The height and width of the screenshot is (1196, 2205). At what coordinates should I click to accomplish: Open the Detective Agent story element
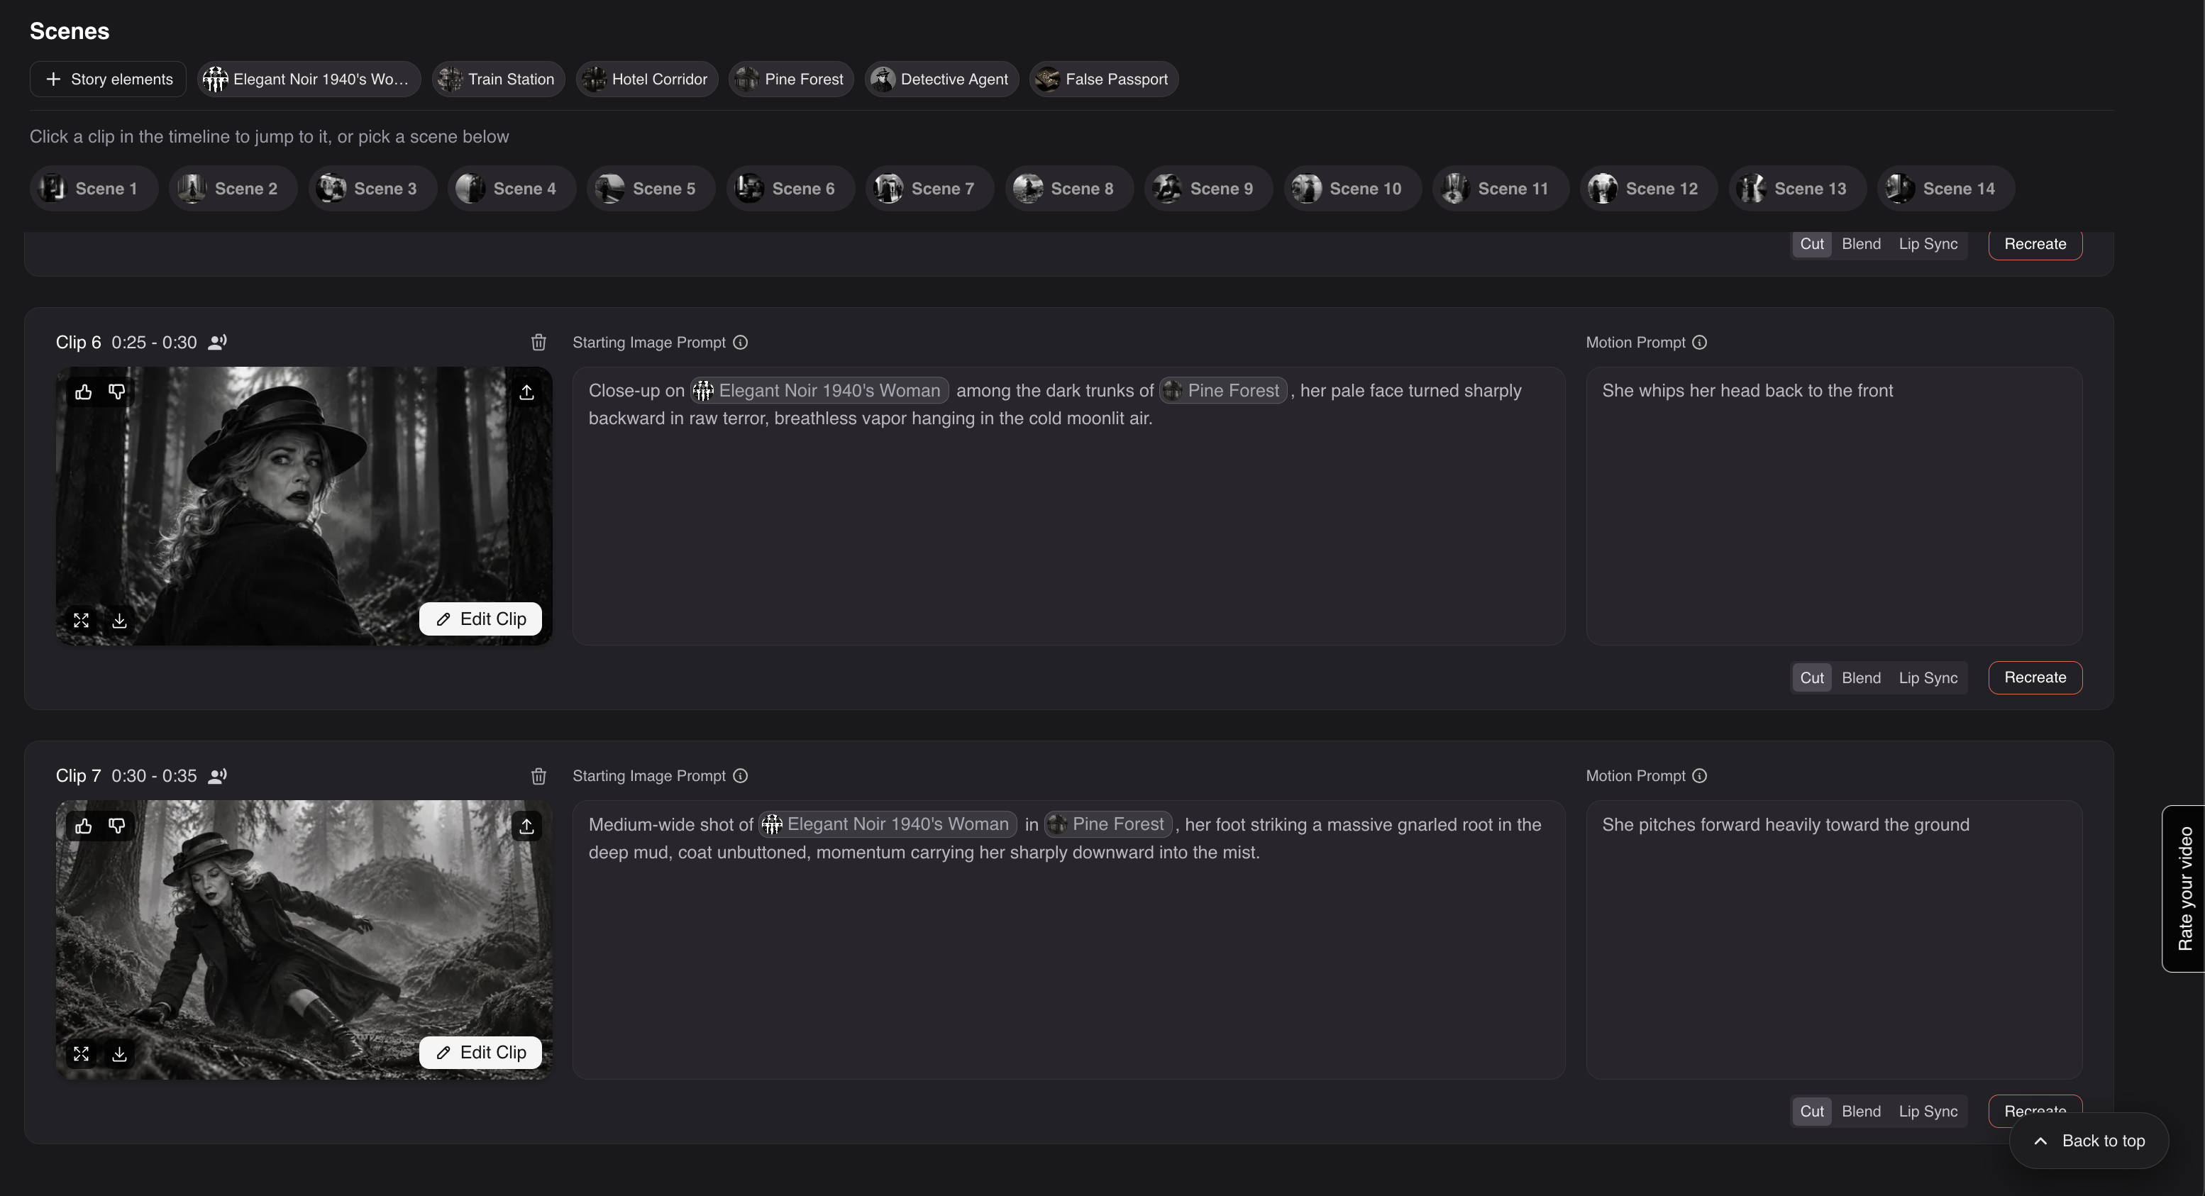click(x=941, y=79)
